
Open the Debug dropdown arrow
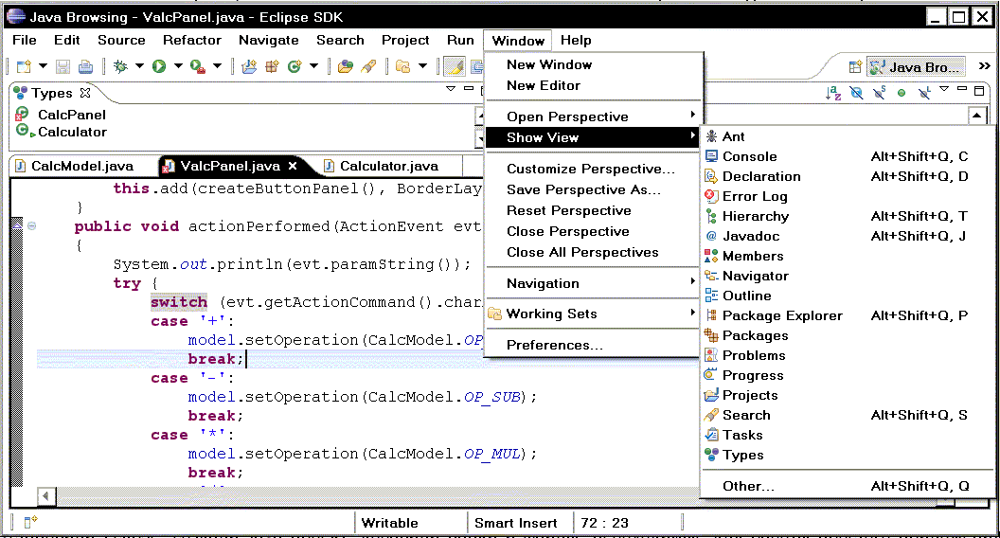click(139, 65)
